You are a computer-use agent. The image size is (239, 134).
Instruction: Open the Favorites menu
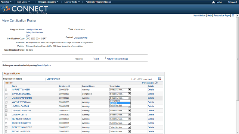tap(6, 2)
